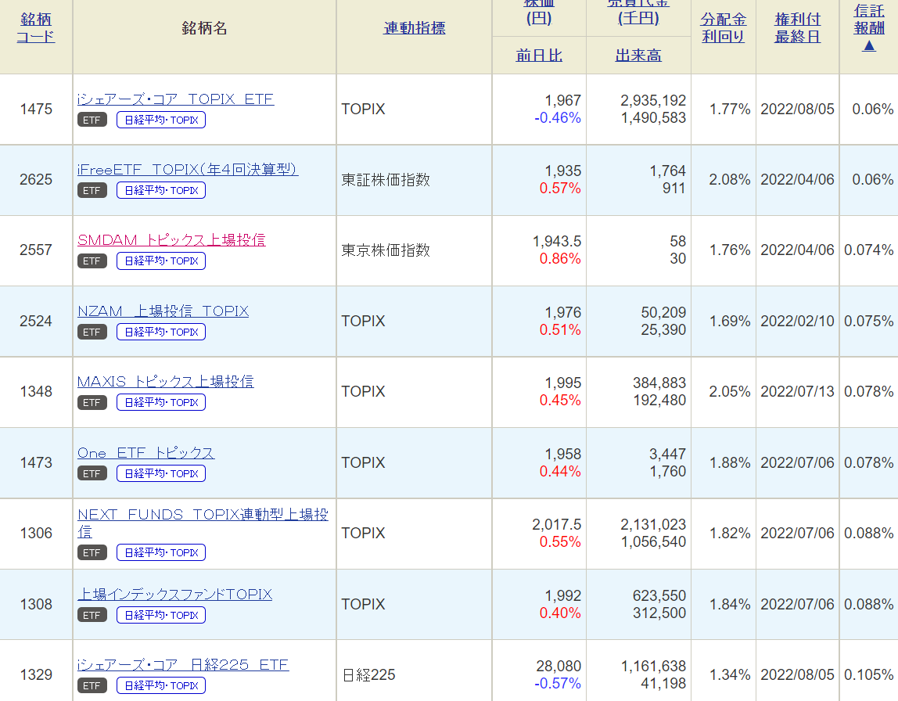Viewport: 898px width, 701px height.
Task: Sort by 分配金利回り column header
Action: (724, 28)
